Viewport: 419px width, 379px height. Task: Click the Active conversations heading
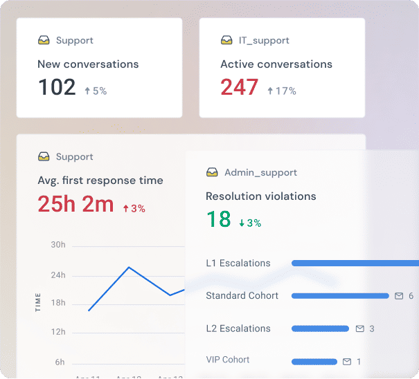coord(276,64)
